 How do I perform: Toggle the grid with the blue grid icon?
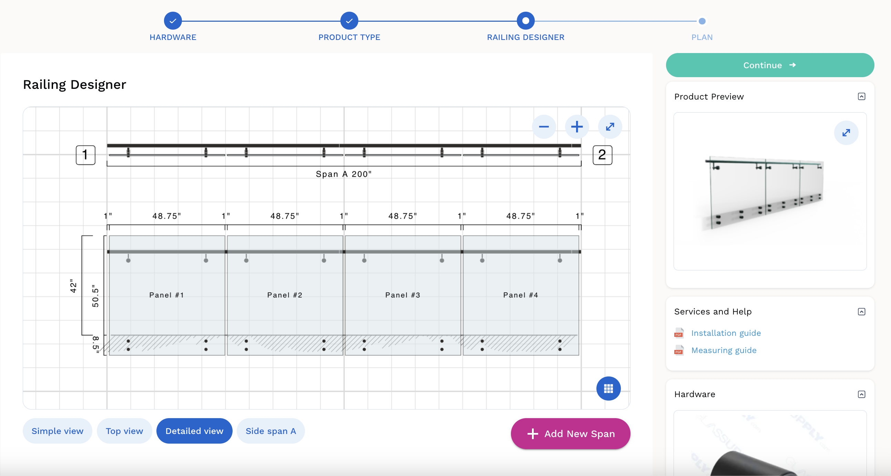(x=608, y=389)
